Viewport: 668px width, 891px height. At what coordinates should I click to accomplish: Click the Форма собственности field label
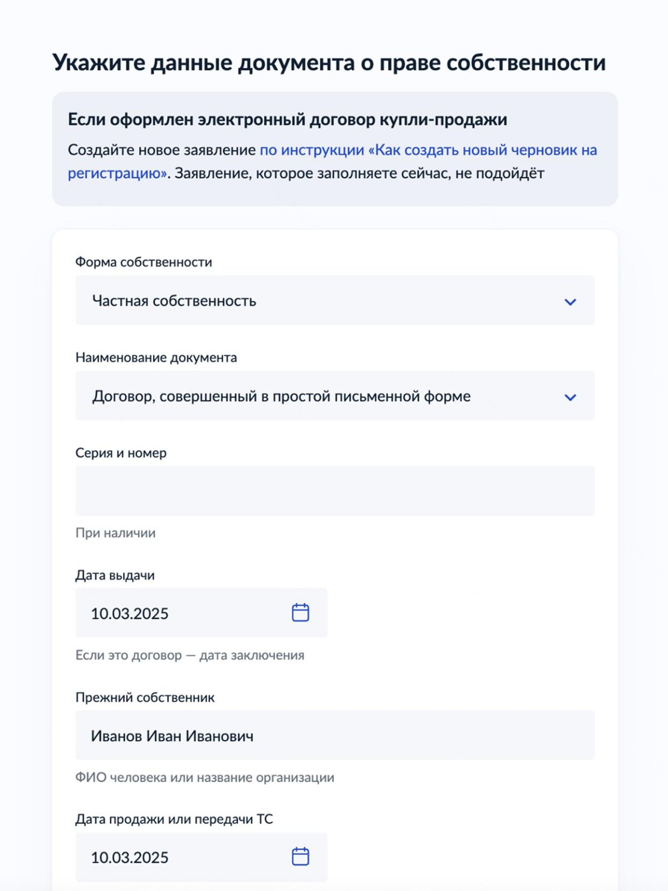click(144, 262)
